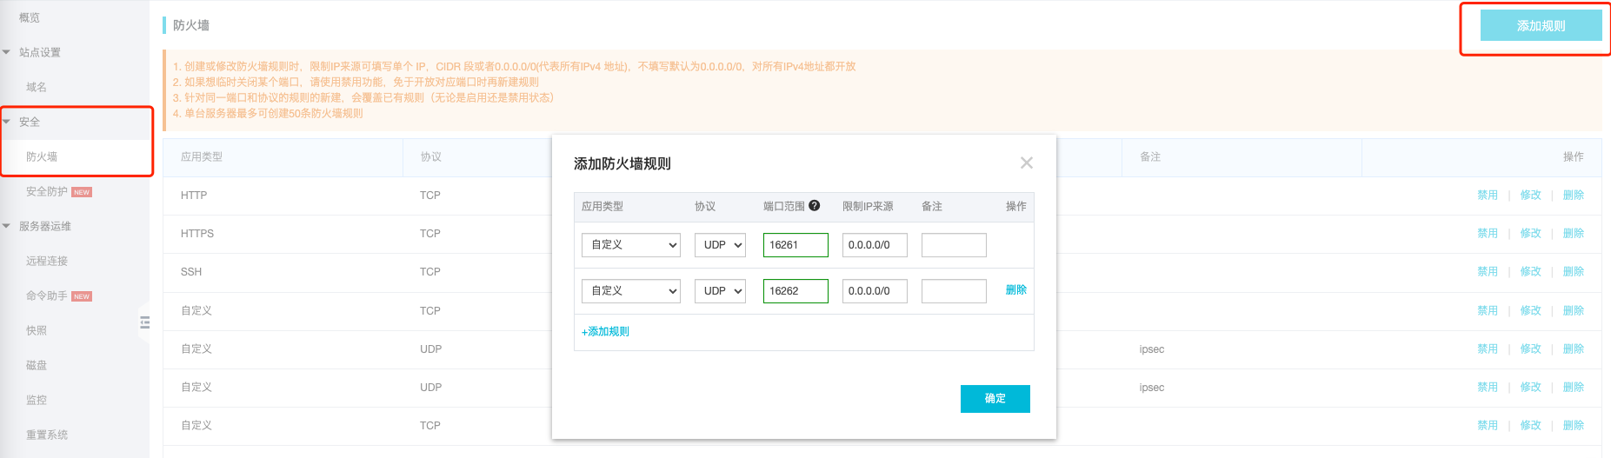Click TCP protocol cell in the HTTPS row
Screen dimensions: 1611x458
430,234
